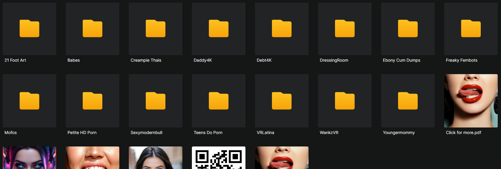Screen dimensions: 501x169
Task: Open the 21 Foot Art folder icon
Action: click(29, 28)
